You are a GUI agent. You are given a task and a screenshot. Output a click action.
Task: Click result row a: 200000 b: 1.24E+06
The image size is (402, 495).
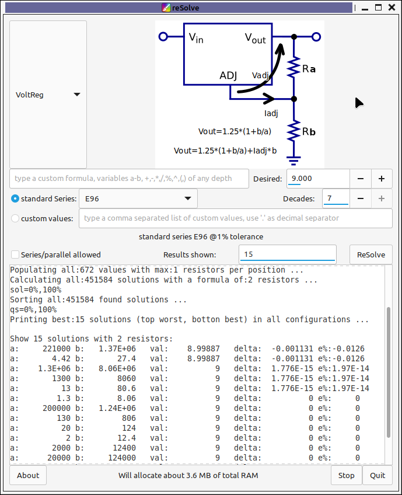[185, 409]
